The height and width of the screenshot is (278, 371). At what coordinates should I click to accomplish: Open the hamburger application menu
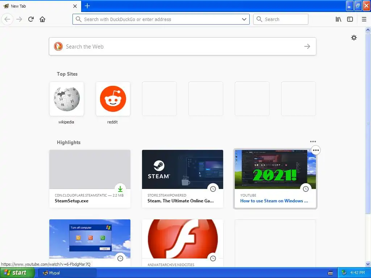[x=364, y=19]
